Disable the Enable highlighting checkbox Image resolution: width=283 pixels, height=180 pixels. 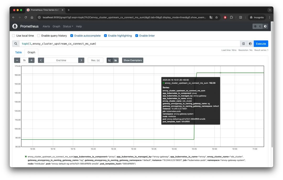pyautogui.click(x=105, y=36)
